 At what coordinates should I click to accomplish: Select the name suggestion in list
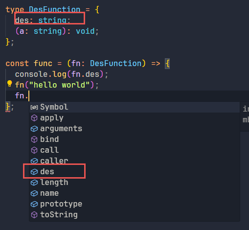tap(135, 193)
